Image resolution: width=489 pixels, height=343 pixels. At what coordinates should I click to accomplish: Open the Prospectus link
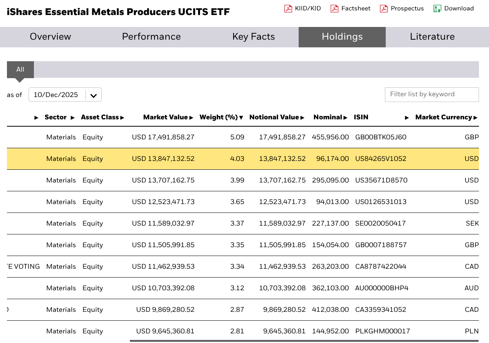(x=407, y=8)
